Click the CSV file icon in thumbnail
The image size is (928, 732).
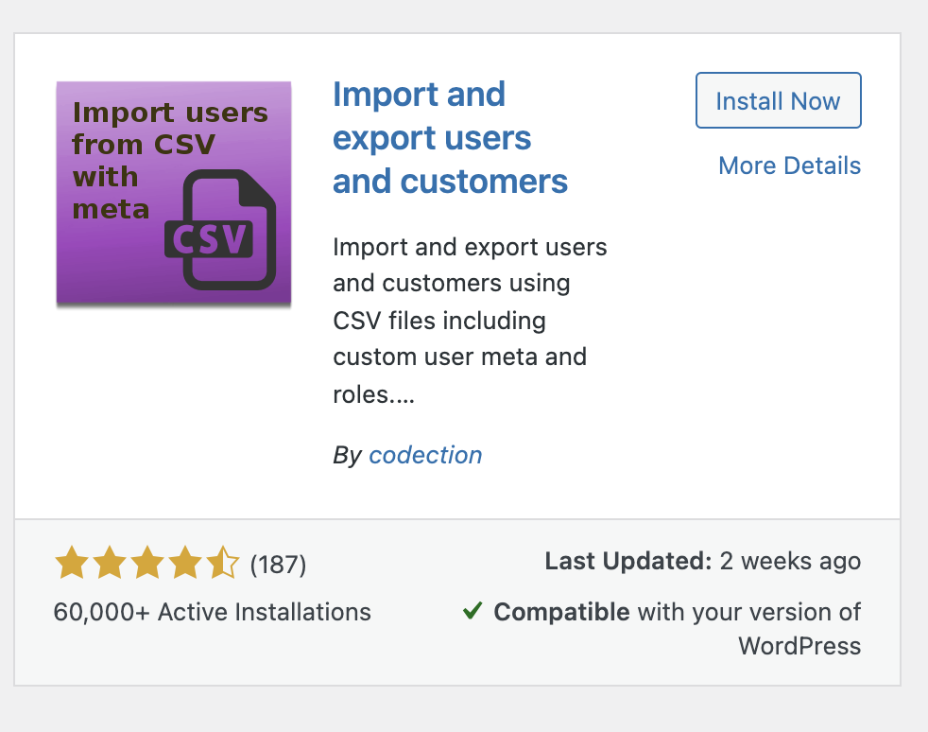[220, 230]
